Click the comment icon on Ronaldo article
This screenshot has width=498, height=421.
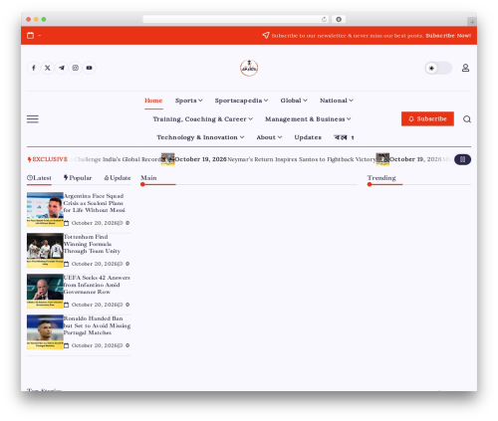(x=121, y=345)
